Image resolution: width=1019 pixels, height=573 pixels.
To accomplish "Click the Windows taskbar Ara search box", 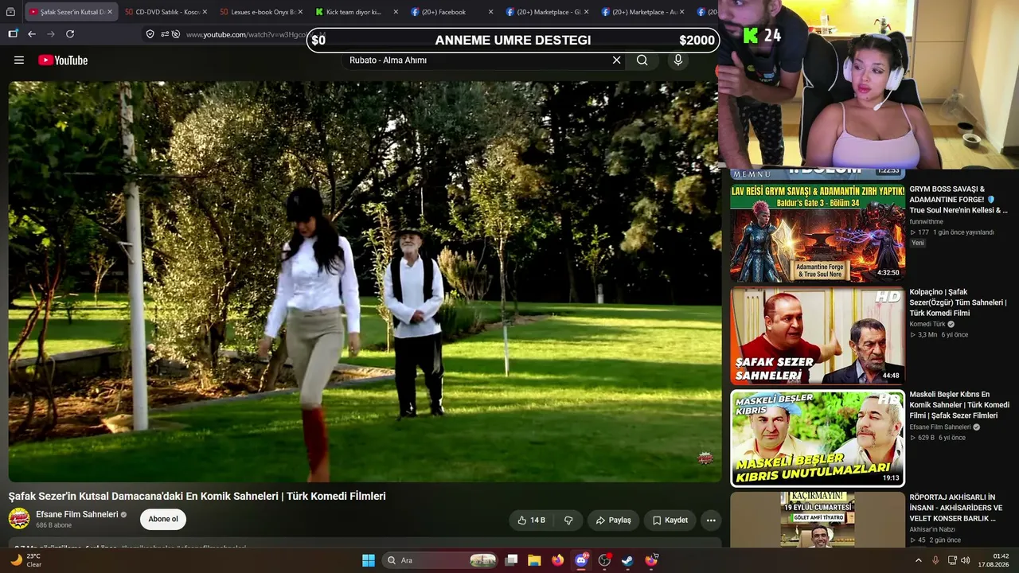I will (440, 560).
